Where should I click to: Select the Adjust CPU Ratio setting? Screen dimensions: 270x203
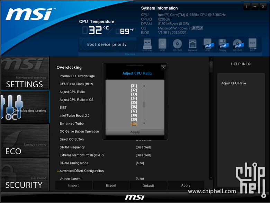72,92
